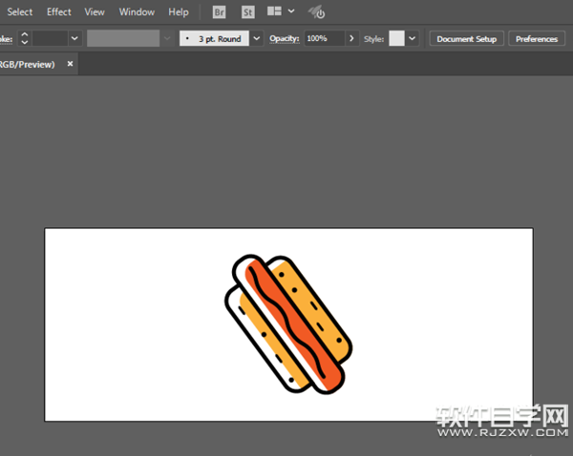Image resolution: width=573 pixels, height=456 pixels.
Task: Click the Style swatch box
Action: click(396, 39)
